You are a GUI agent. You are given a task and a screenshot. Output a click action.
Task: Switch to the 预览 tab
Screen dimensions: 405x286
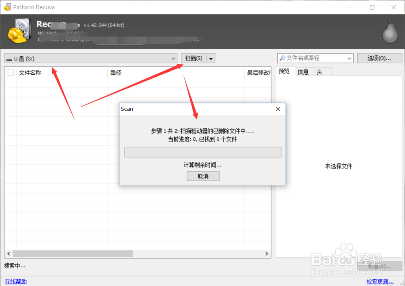tap(284, 71)
